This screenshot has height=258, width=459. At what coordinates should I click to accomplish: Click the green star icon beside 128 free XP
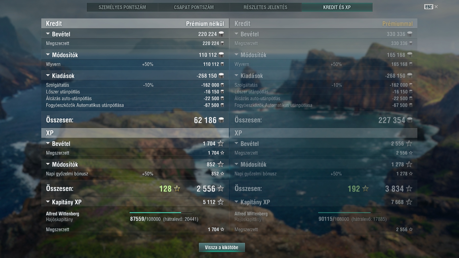[x=177, y=188]
